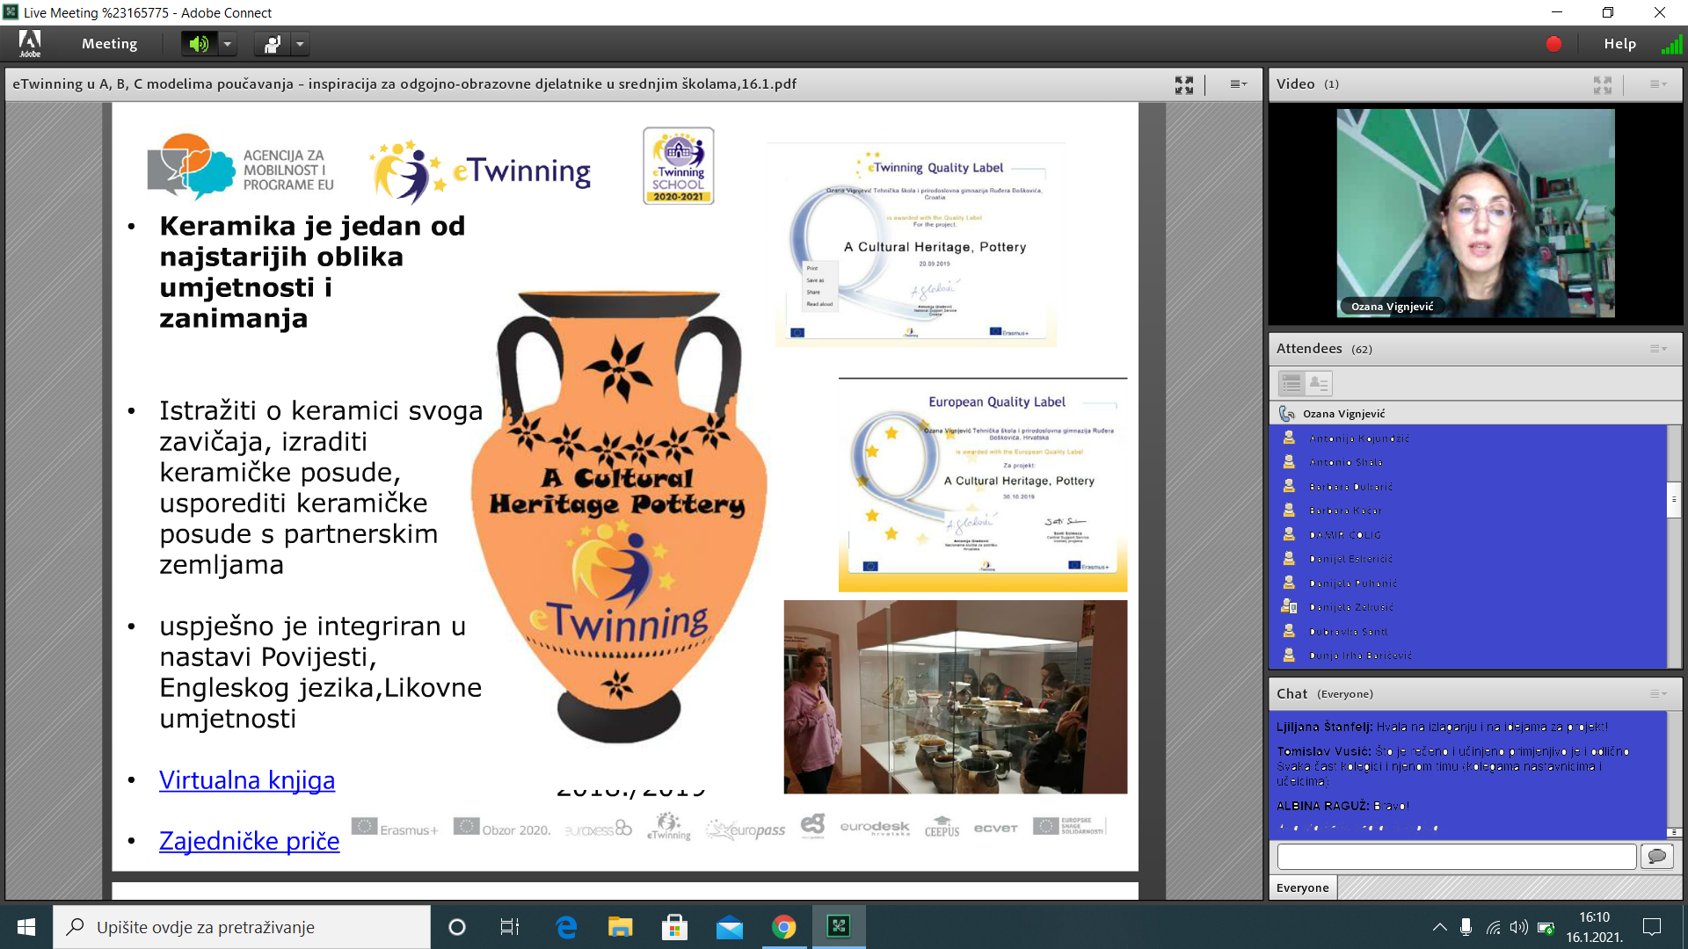
Task: Open the Meeting menu
Action: [x=109, y=44]
